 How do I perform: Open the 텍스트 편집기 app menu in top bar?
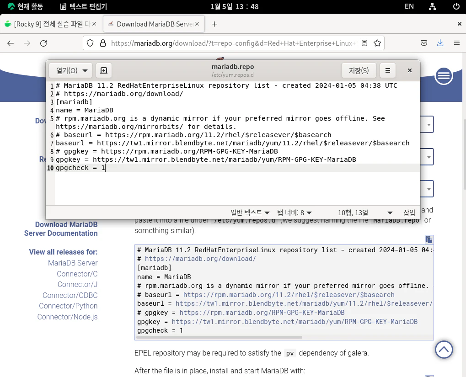click(x=84, y=6)
